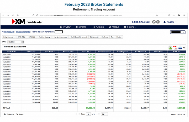Sort by Trade Date column header

point(12,52)
